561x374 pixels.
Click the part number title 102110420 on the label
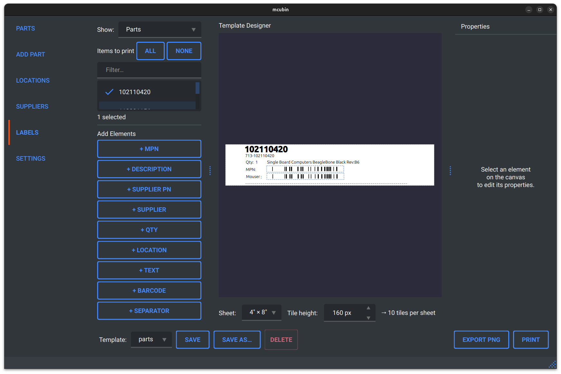pos(266,149)
